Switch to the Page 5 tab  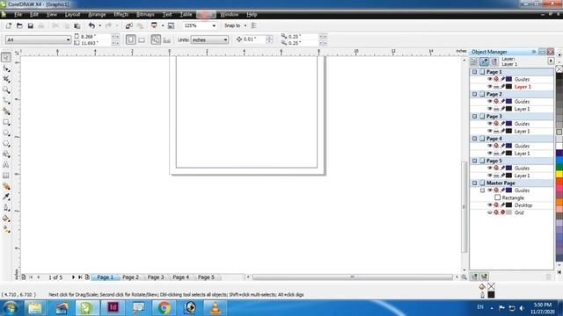click(x=206, y=277)
